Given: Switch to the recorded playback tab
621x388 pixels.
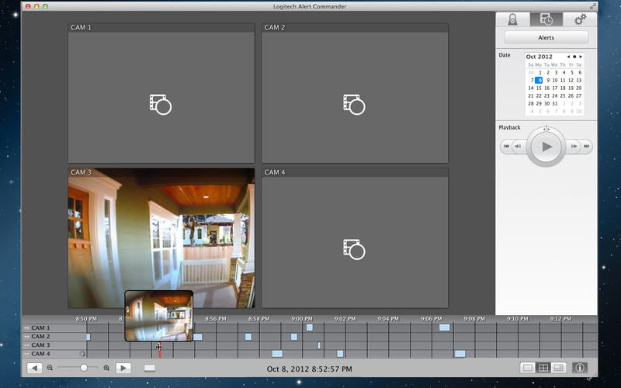Looking at the screenshot, I should [546, 20].
